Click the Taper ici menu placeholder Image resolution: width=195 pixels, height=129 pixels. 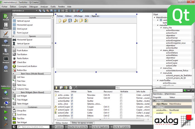(x=95, y=16)
